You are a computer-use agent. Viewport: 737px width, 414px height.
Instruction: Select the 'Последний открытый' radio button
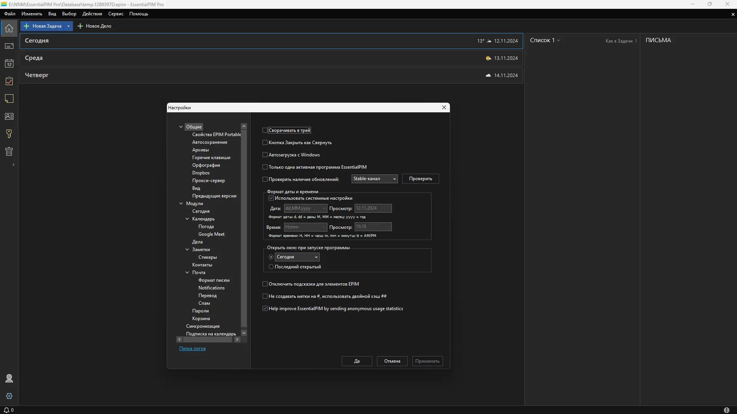point(271,267)
